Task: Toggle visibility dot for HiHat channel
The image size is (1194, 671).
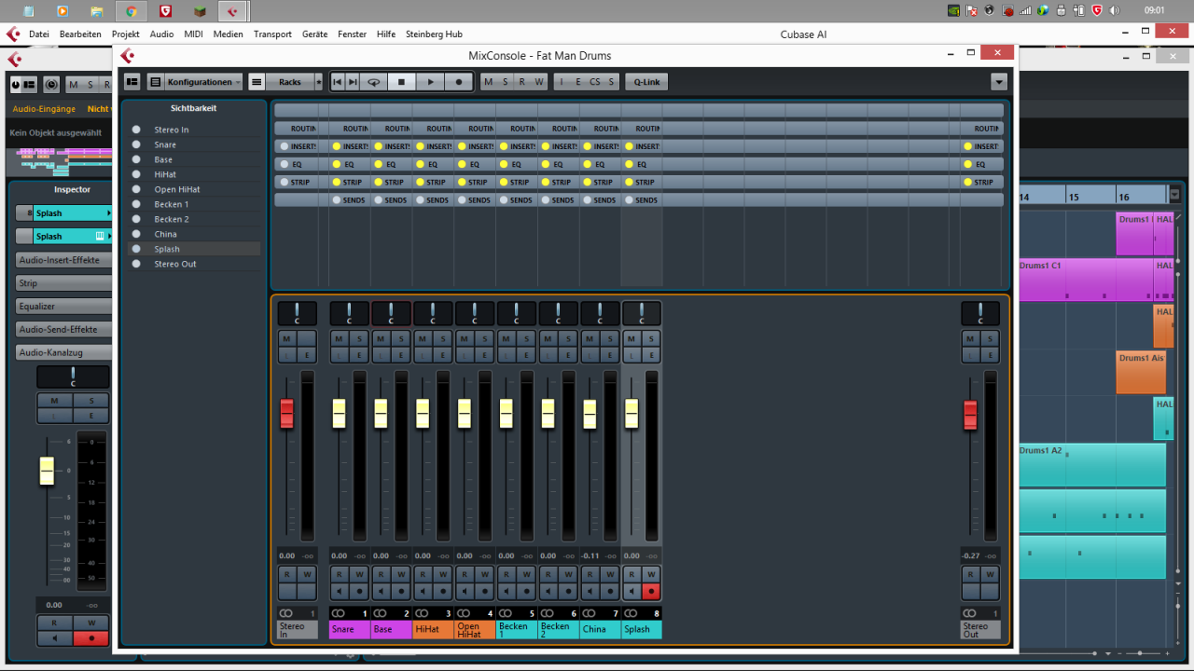Action: [x=136, y=174]
